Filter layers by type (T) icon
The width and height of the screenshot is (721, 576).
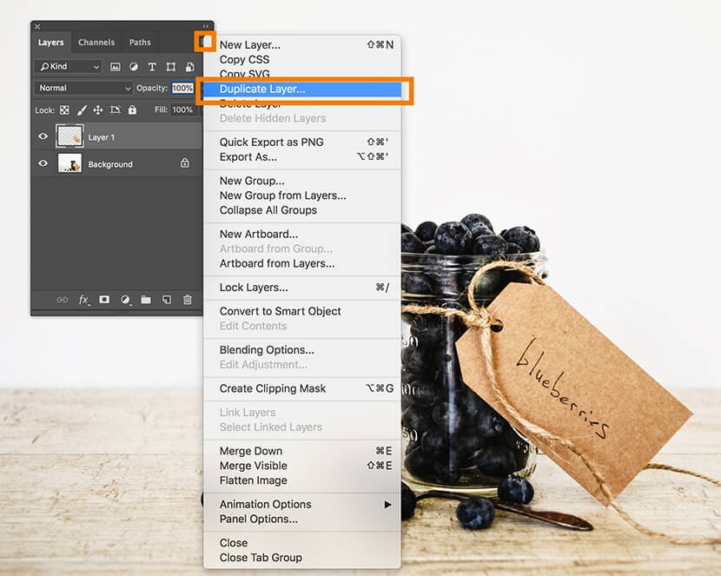click(x=152, y=67)
